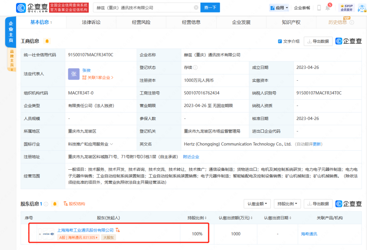Click bell icon next to 工商信息 heading
367x250 pixels.
[x=47, y=41]
